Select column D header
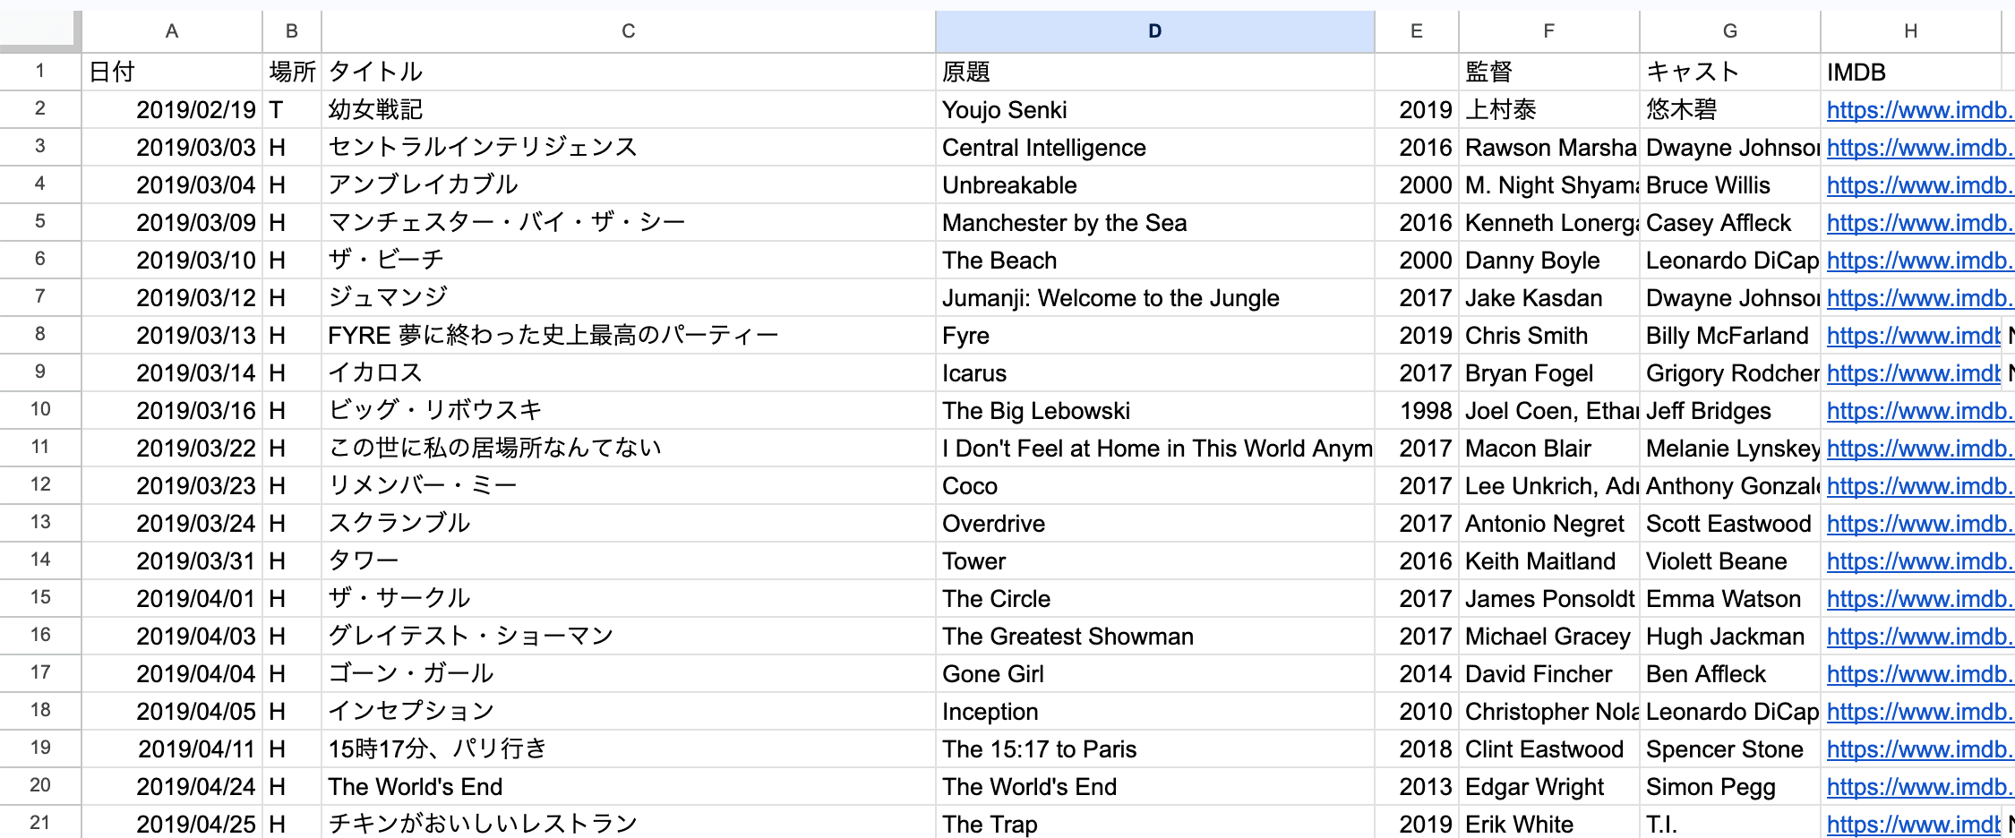Screen dimensions: 2015x838 [1154, 31]
